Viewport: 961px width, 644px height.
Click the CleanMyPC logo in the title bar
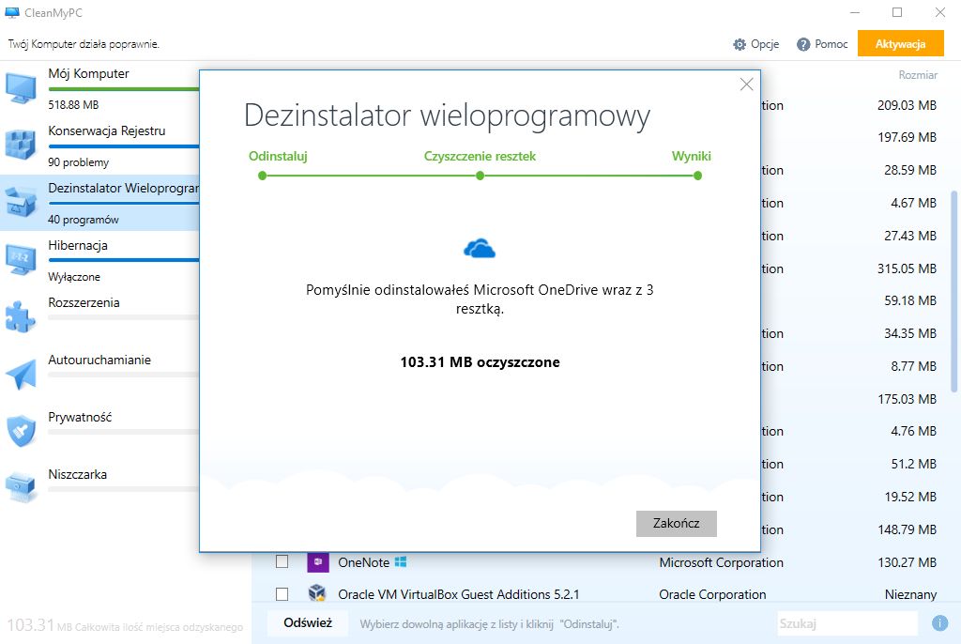point(11,12)
